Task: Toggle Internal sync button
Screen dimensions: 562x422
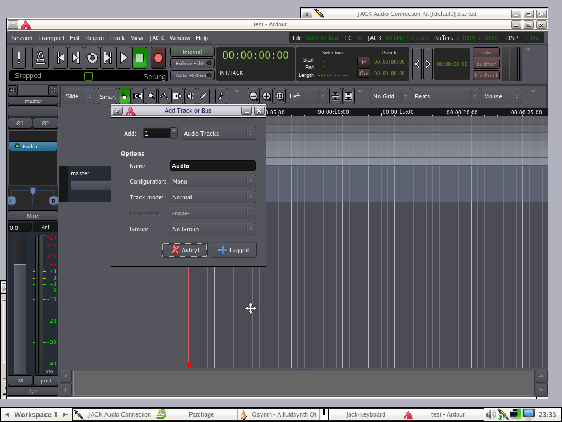Action: pyautogui.click(x=192, y=52)
